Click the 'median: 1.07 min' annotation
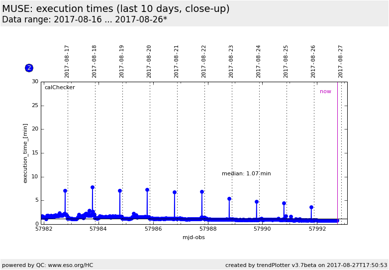 [x=246, y=174]
